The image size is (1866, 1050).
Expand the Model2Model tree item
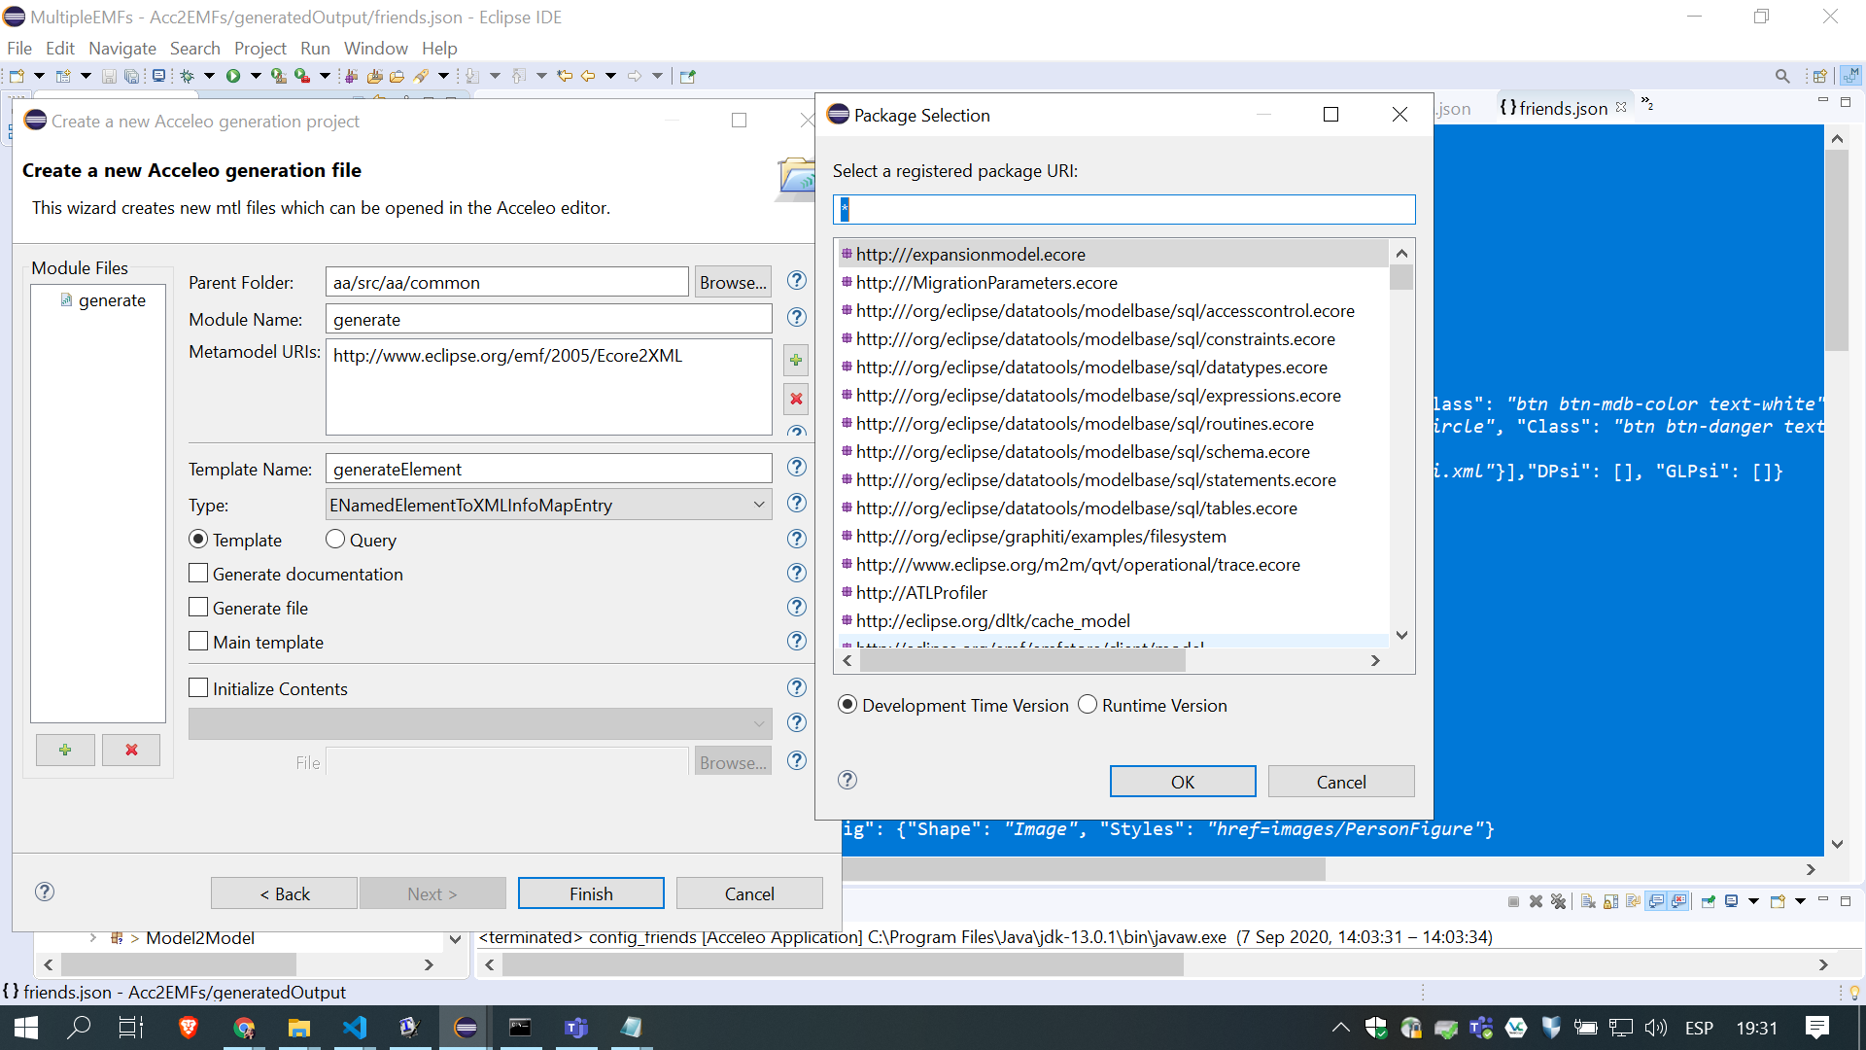92,938
